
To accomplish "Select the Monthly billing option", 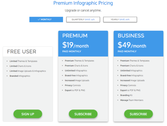I will point(46,20).
